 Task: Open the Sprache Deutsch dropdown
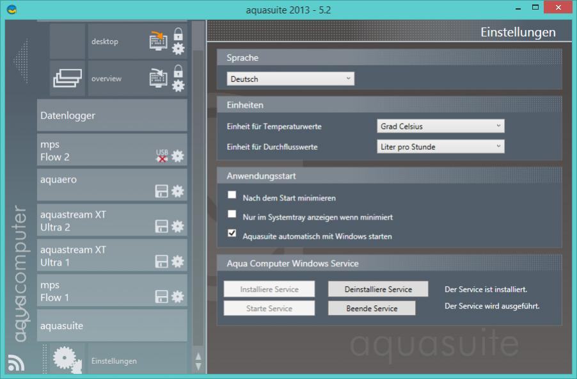point(290,79)
